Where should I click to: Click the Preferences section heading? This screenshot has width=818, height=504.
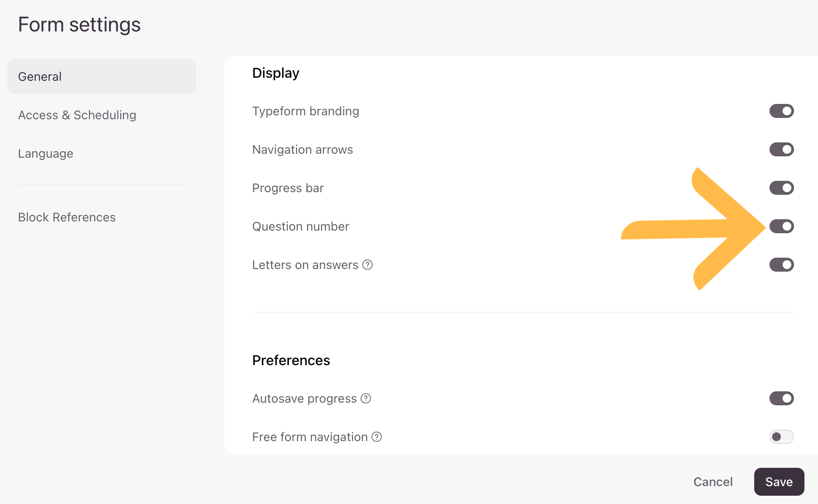click(x=291, y=360)
